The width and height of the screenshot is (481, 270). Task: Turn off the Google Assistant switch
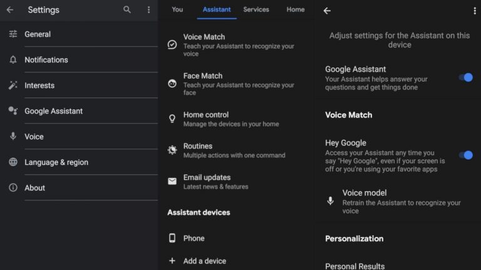point(466,77)
